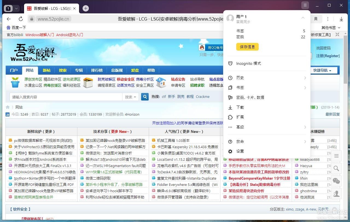The width and height of the screenshot is (350, 222).
Task: Bookmark the page using the flag icon
Action: [x=316, y=19]
